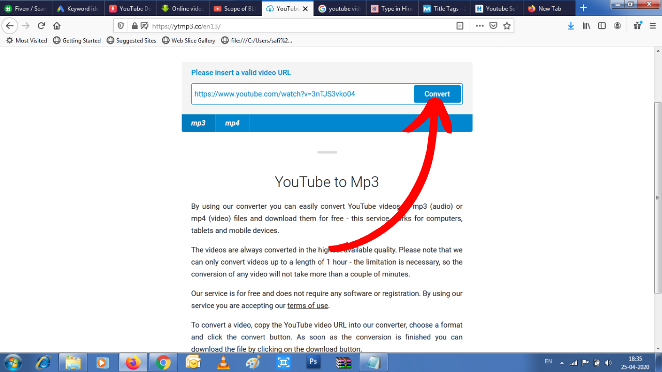Open the Getting Started bookmark

tap(77, 40)
